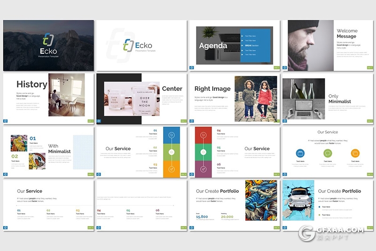Click the green speech bubble service icon
Viewport: 376px width, 251px height.
328,153
